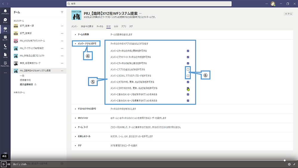Toggle メンバーにチャネルの作成と更新を許可する checkbox
Screen dimensions: 298x168
[x=188, y=51]
